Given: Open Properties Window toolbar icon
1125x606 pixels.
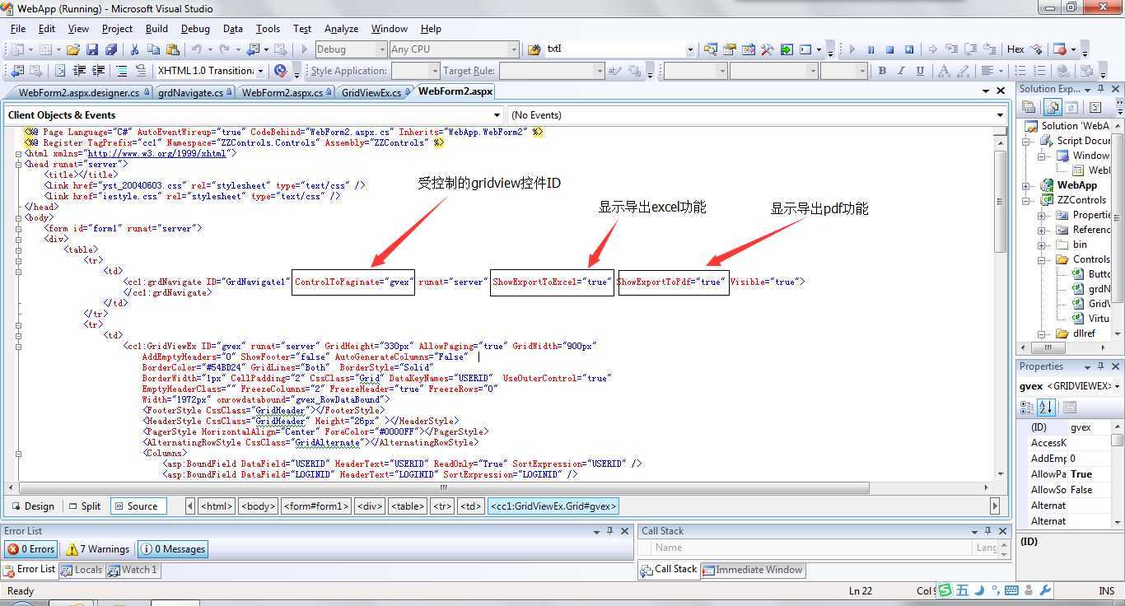Looking at the screenshot, I should [x=729, y=49].
